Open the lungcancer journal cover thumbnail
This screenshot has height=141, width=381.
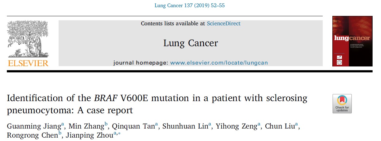click(352, 41)
